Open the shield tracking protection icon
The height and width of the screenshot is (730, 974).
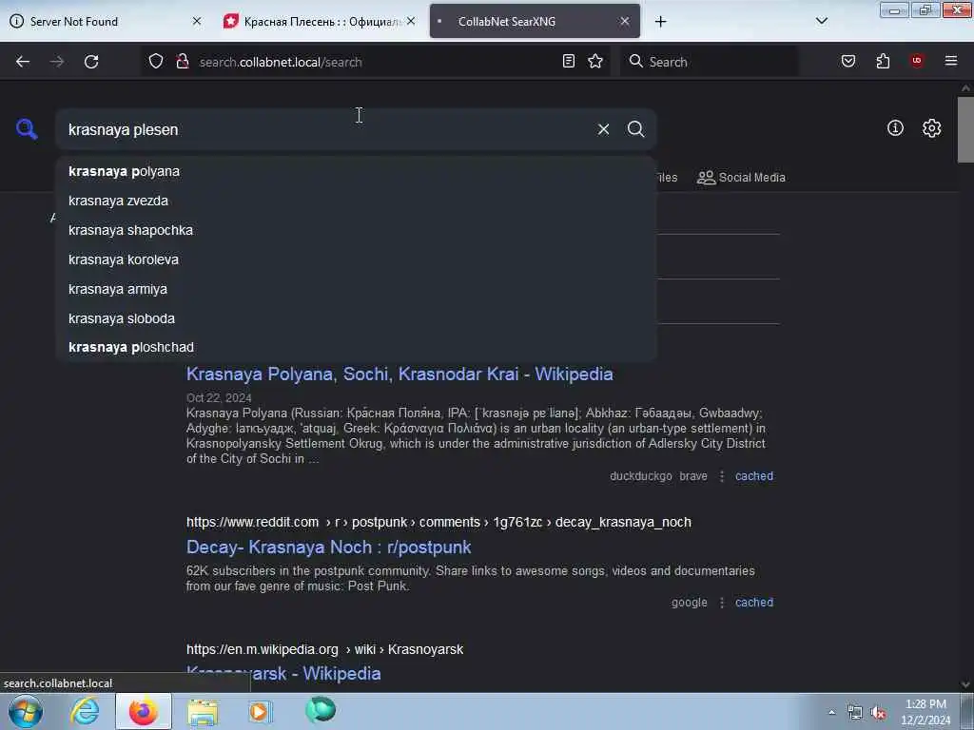click(x=156, y=61)
